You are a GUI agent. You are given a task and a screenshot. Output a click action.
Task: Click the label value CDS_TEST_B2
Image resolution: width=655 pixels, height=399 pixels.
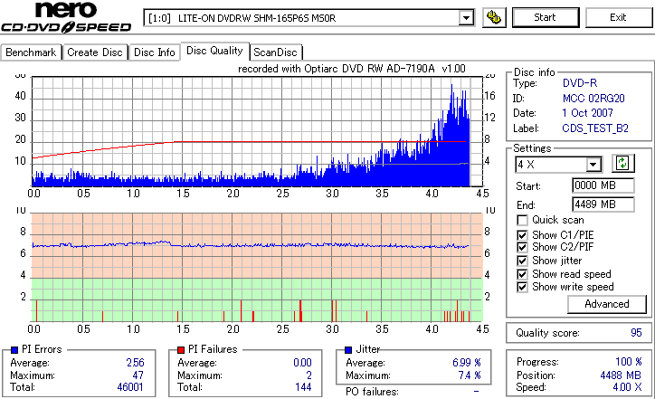[x=595, y=128]
